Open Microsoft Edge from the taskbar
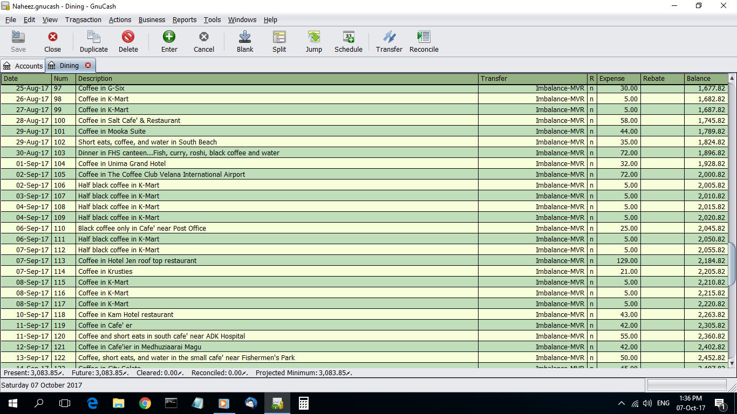Screen dimensions: 737x414 click(x=92, y=403)
